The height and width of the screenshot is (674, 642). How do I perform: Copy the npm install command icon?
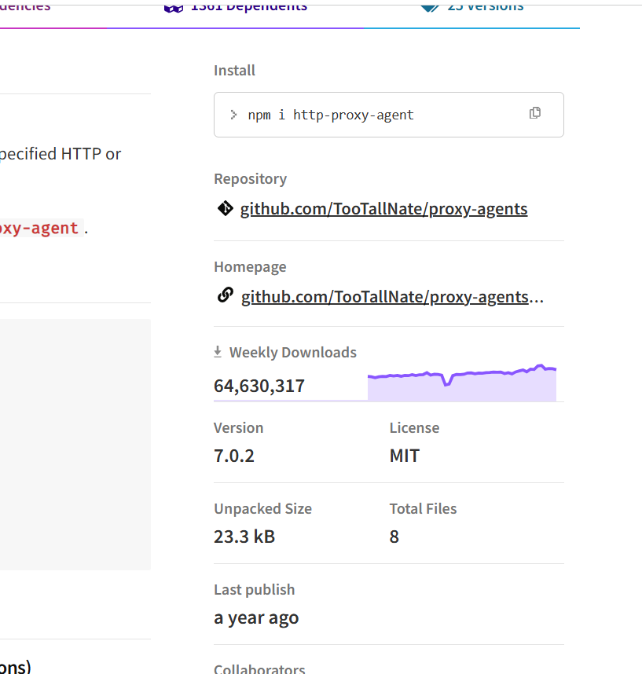pos(535,113)
